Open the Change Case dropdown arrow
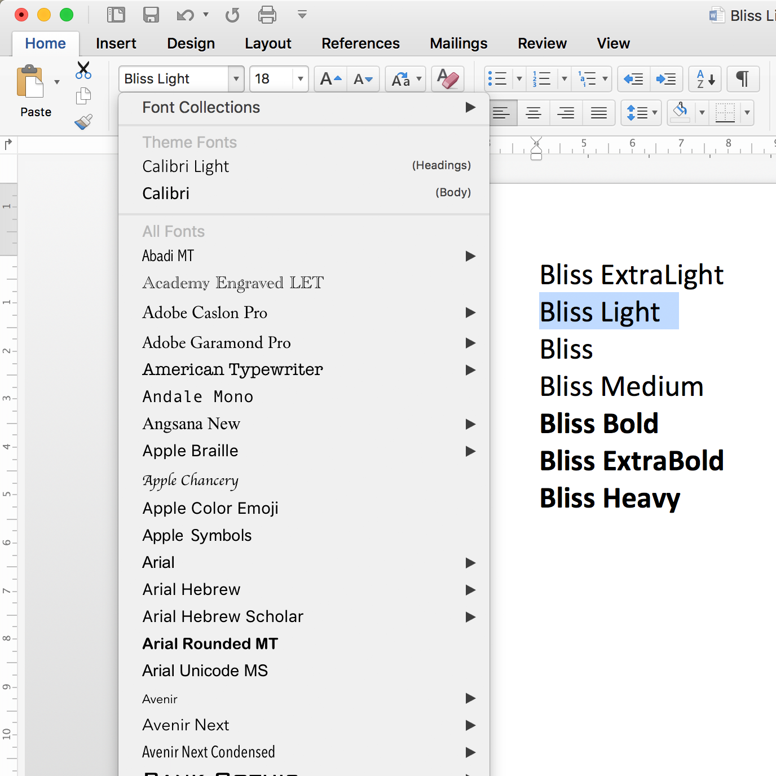The height and width of the screenshot is (776, 776). [419, 79]
